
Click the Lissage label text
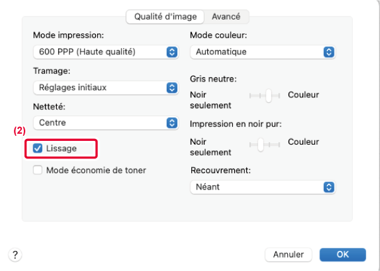[x=61, y=148]
